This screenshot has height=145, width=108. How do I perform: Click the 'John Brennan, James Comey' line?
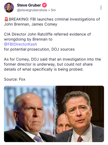pyautogui.click(x=30, y=24)
